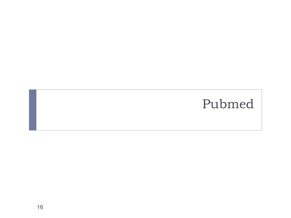291x218 pixels.
Task: Select the blue vertical accent bar
Action: pos(33,110)
